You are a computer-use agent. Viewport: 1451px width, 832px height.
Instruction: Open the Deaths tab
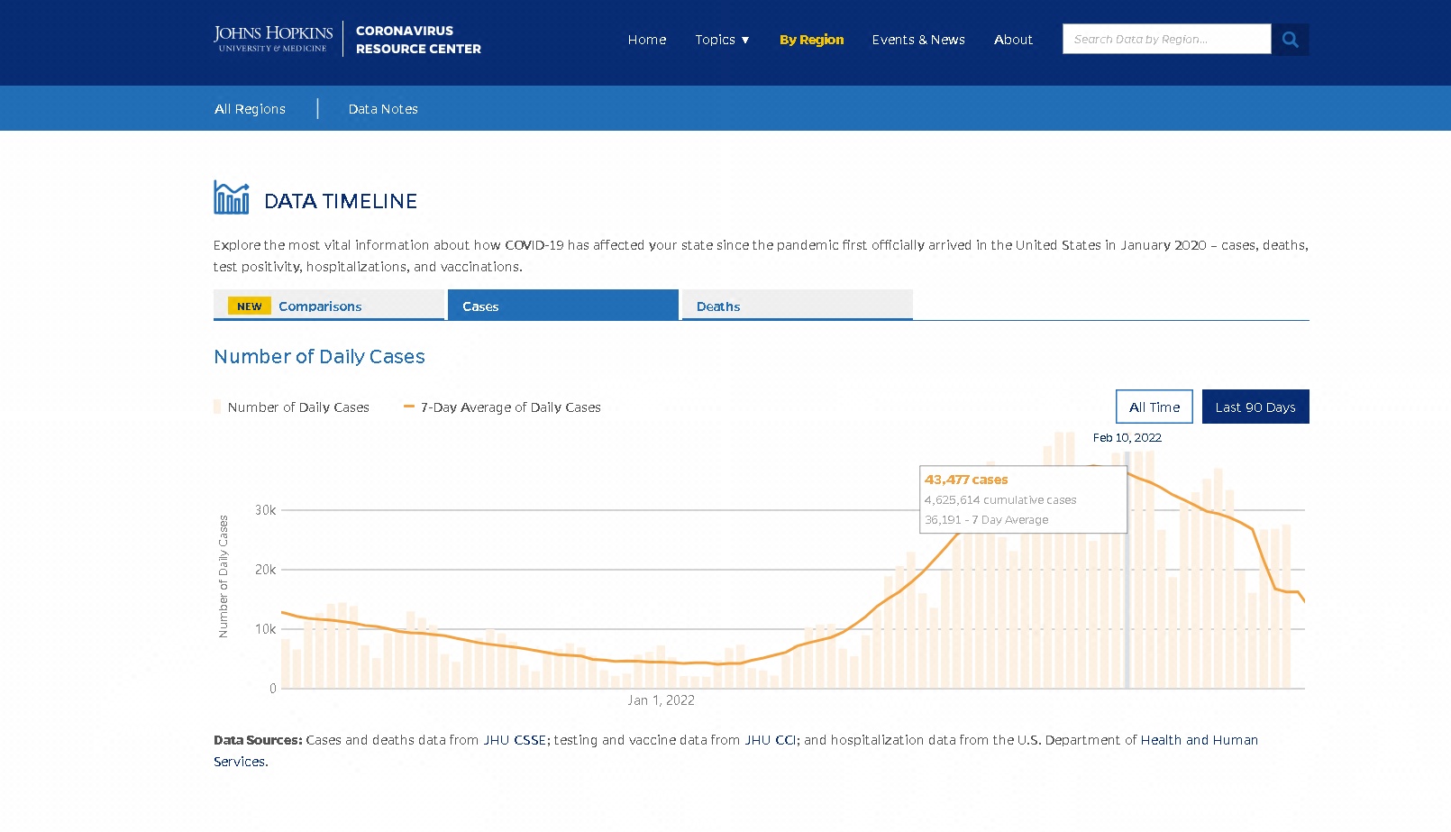point(797,306)
